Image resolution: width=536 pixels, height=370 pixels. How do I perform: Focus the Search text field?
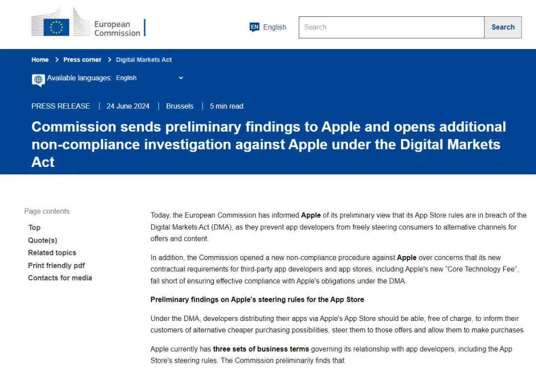(x=392, y=27)
